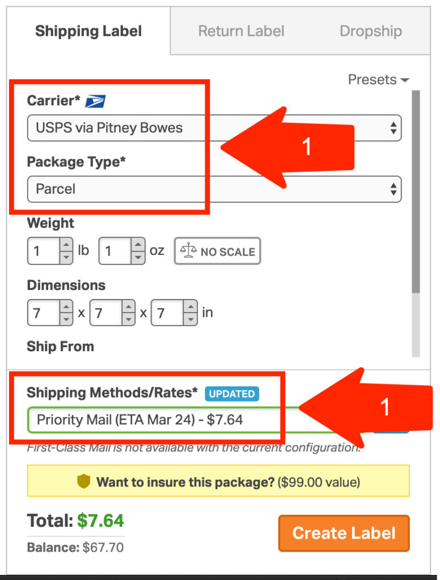Click the orange Create Label button
Image resolution: width=440 pixels, height=580 pixels.
344,533
